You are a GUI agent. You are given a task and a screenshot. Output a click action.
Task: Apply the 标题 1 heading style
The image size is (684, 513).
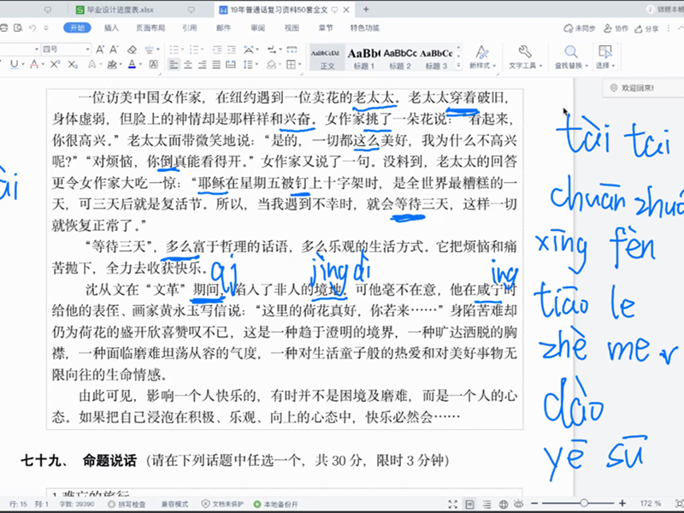[x=364, y=57]
